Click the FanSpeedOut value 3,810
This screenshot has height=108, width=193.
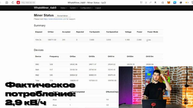pyautogui.click(x=109, y=40)
